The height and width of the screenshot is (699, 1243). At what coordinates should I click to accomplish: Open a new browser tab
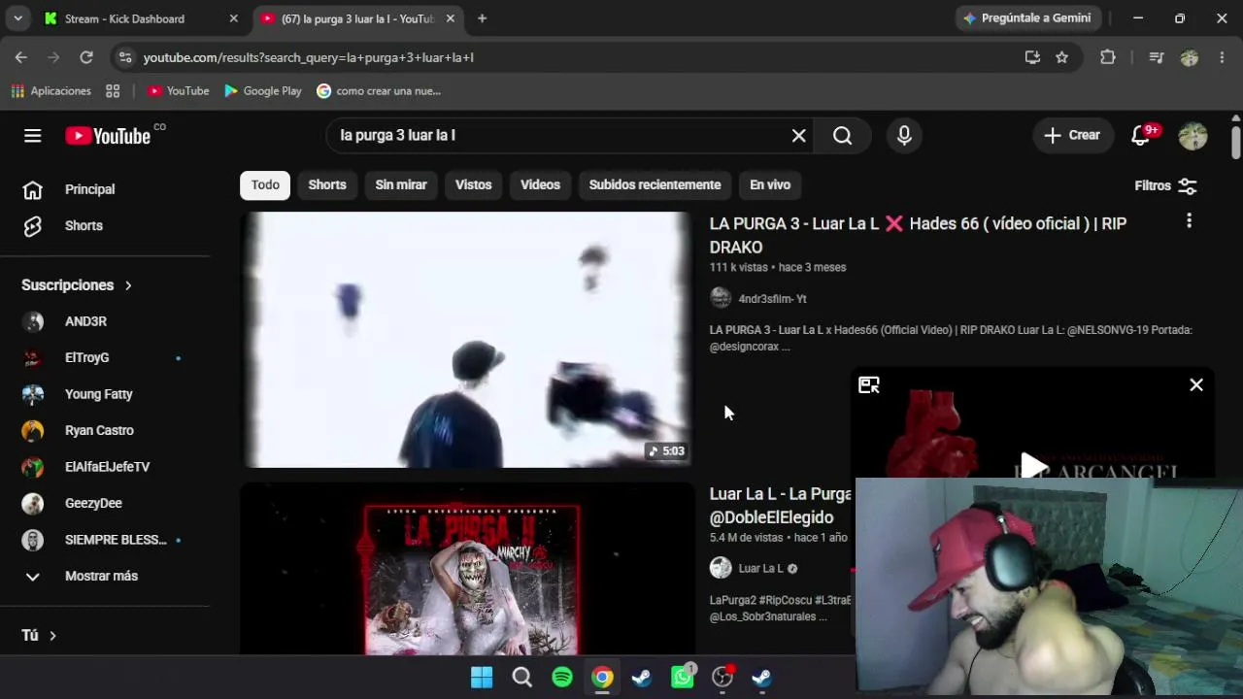482,18
